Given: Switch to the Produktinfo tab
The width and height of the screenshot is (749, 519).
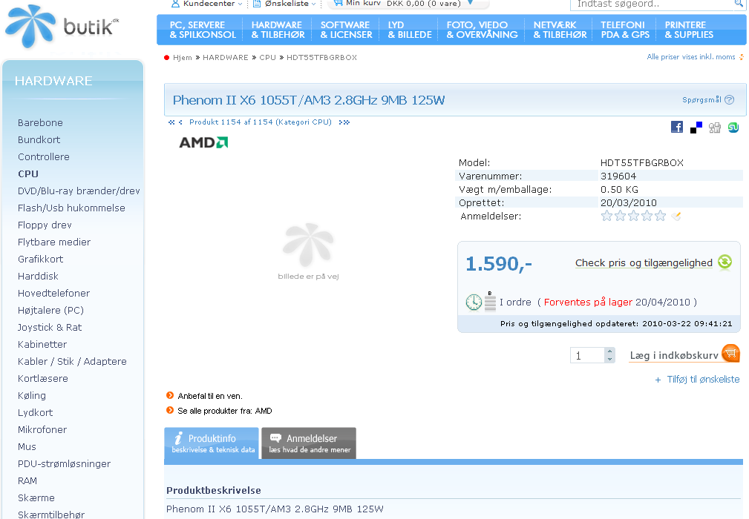Looking at the screenshot, I should (x=212, y=443).
